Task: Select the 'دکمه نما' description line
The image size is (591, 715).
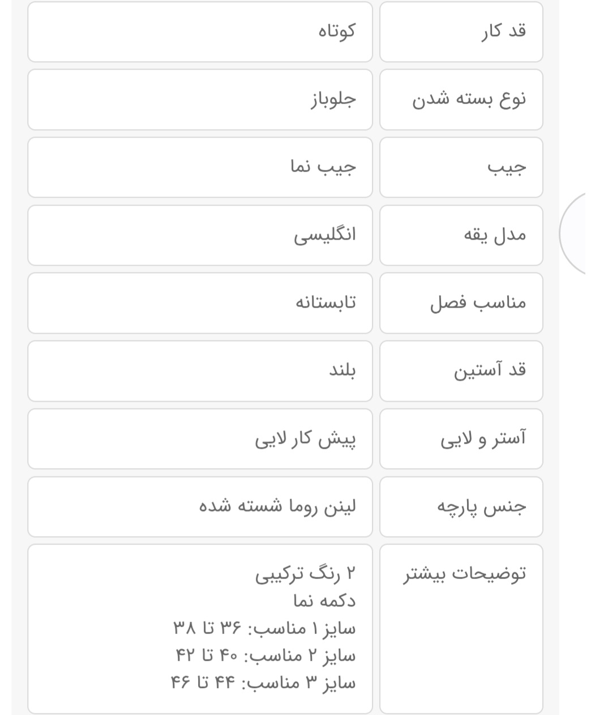Action: [324, 601]
